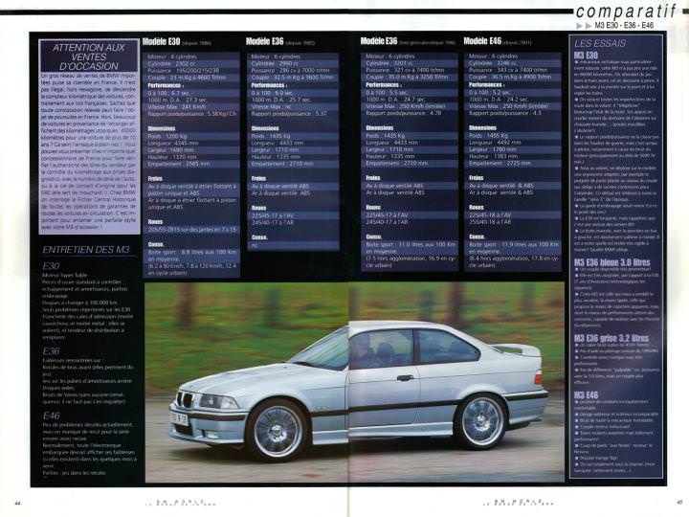Click '1000 m. D.A. : 25.7 sec.' row
689x517 pixels.
tap(280, 100)
